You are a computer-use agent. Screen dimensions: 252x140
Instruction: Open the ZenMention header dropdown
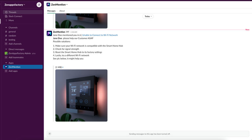click(59, 5)
